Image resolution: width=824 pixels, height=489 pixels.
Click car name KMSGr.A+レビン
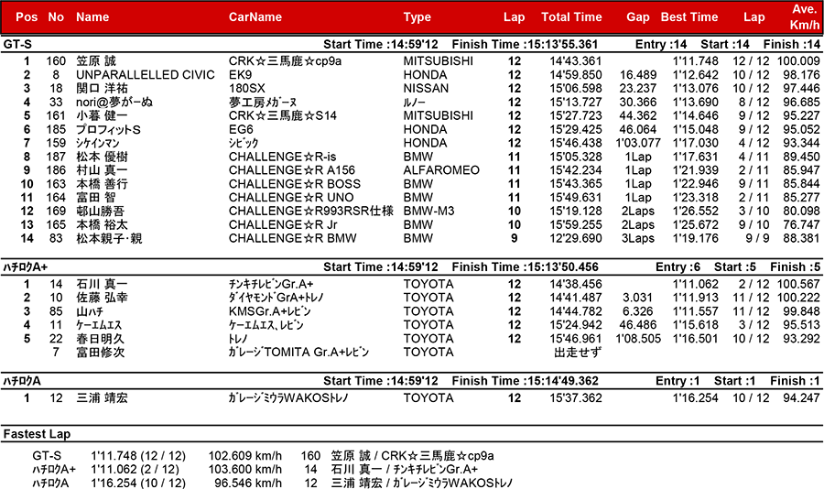point(269,311)
